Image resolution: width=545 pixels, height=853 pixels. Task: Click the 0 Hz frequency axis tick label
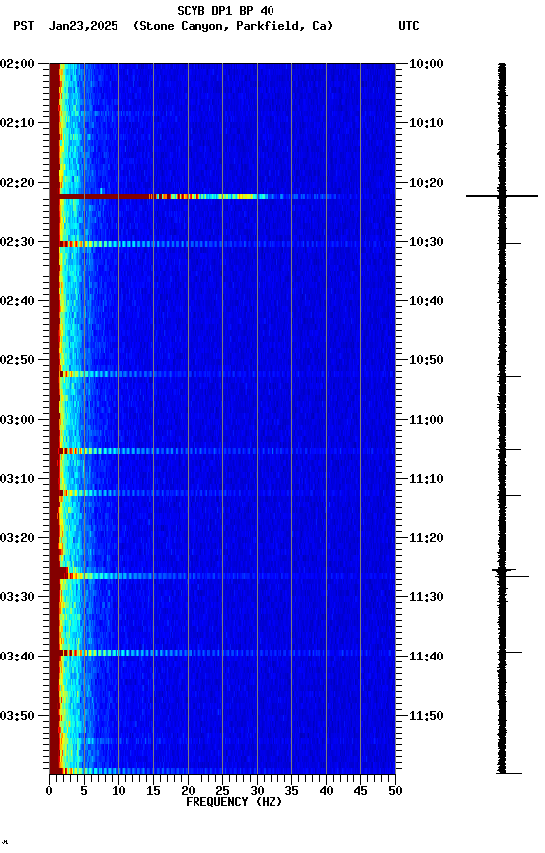[49, 791]
